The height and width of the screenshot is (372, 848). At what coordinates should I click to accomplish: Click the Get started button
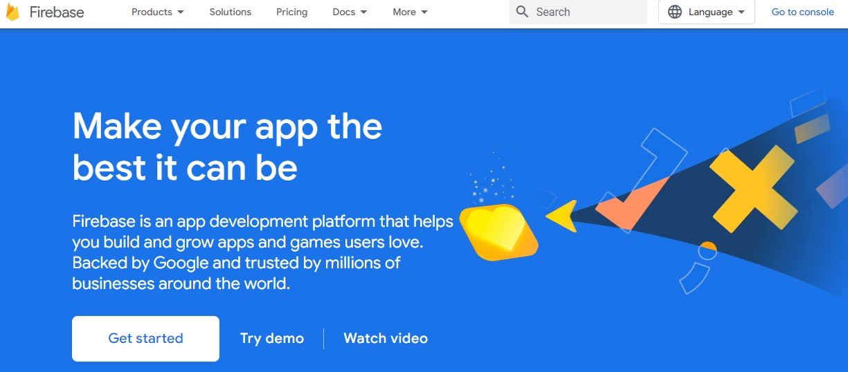(x=145, y=339)
